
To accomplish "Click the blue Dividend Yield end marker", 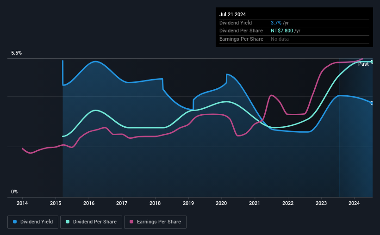I will coord(372,103).
